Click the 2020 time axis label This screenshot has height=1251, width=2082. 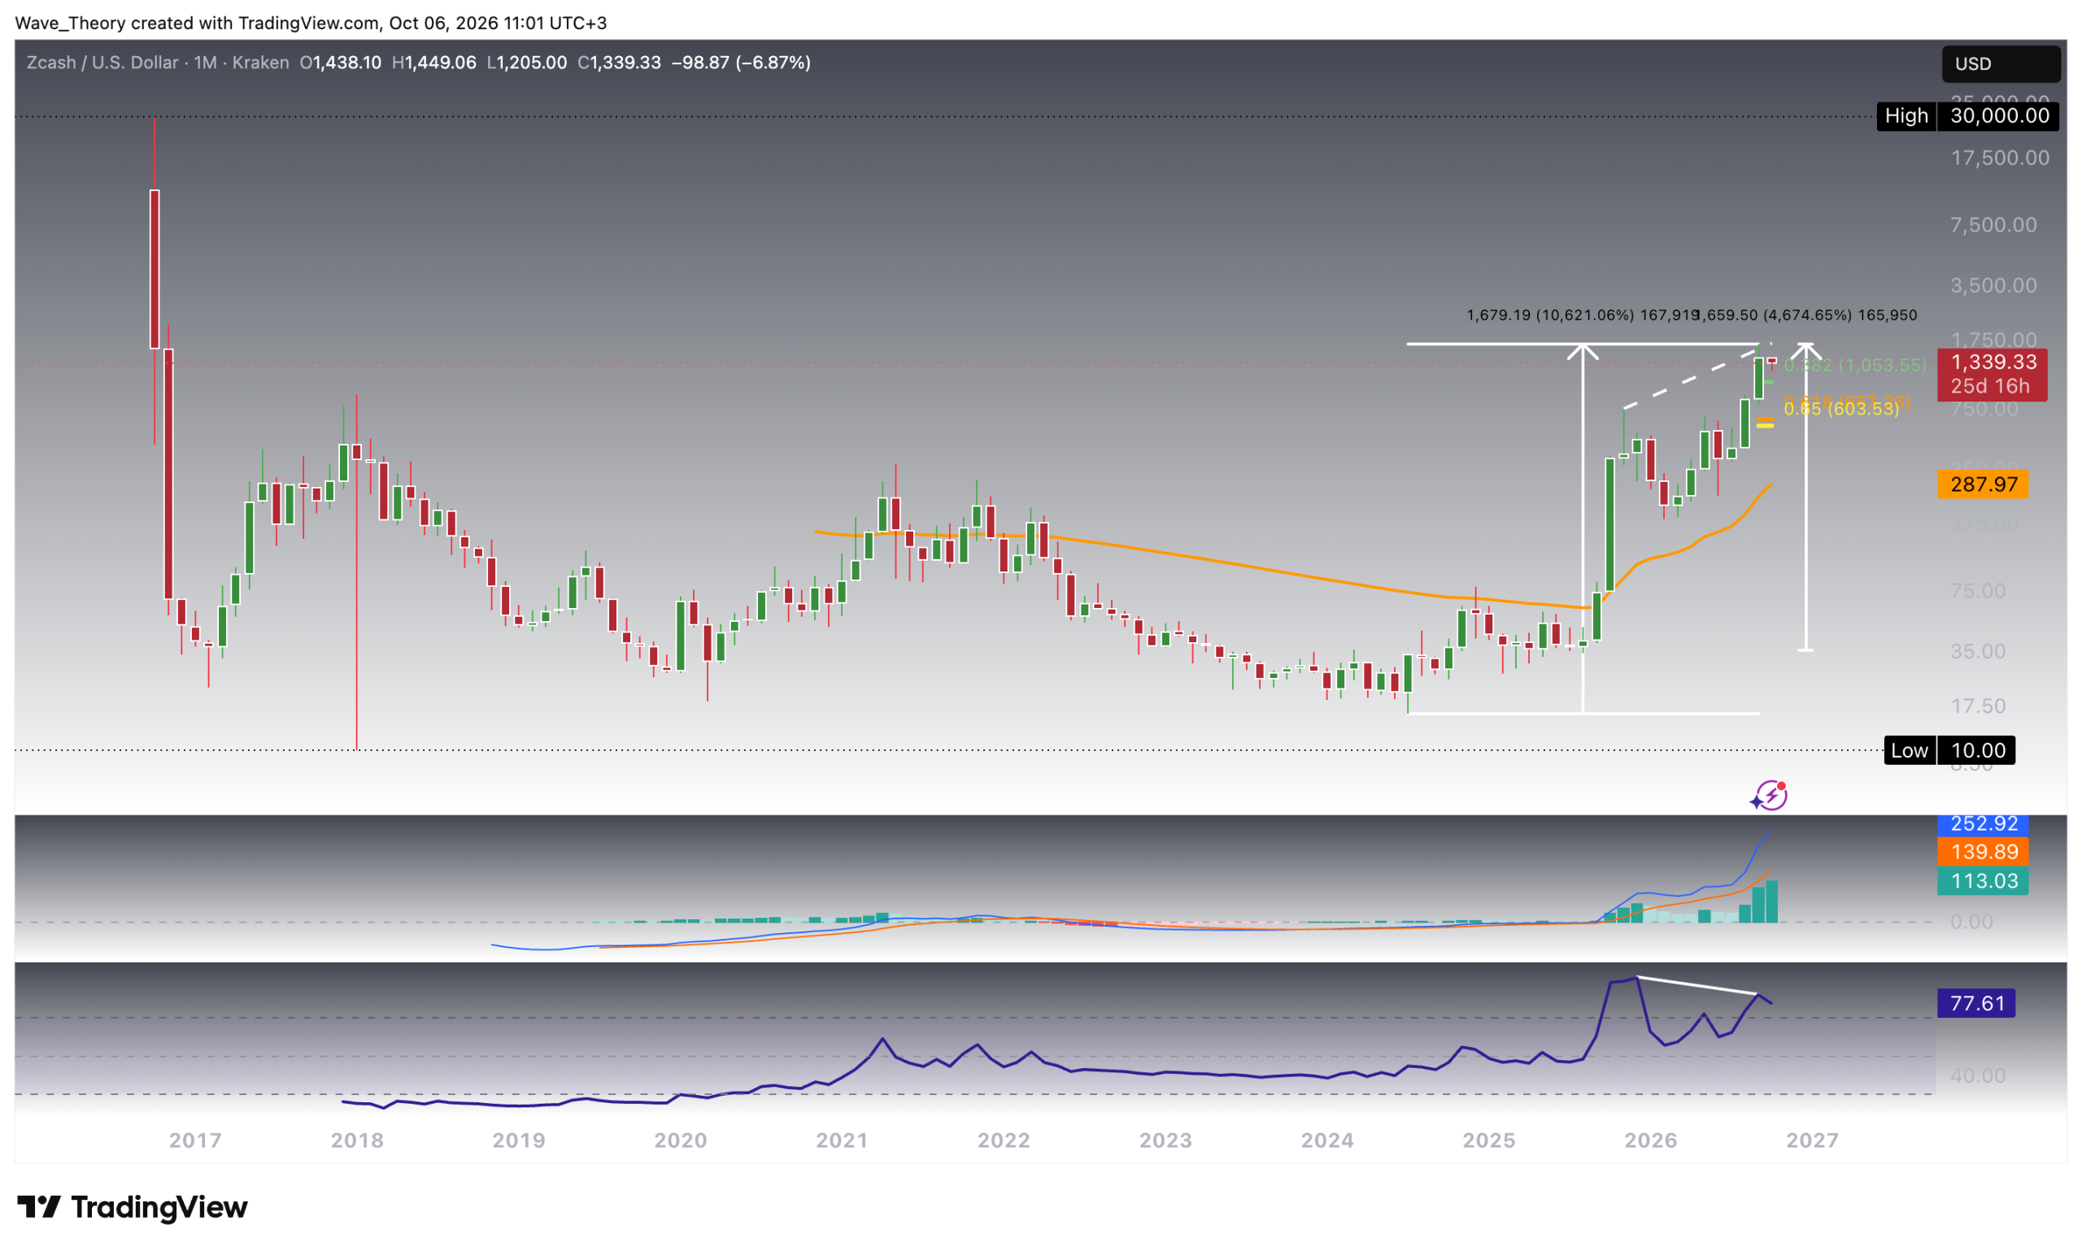tap(681, 1140)
